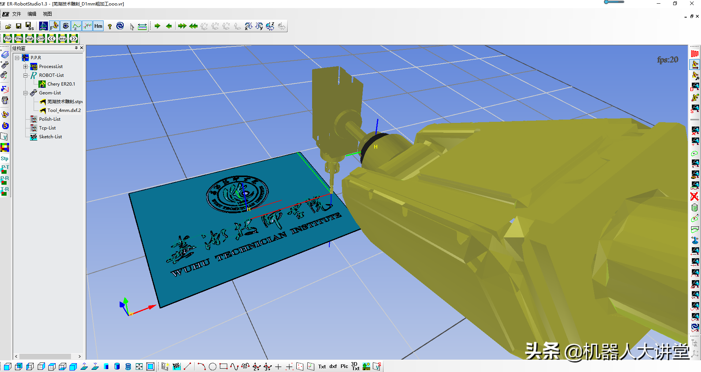Toggle the Hm home button
701x372 pixels.
tap(98, 26)
